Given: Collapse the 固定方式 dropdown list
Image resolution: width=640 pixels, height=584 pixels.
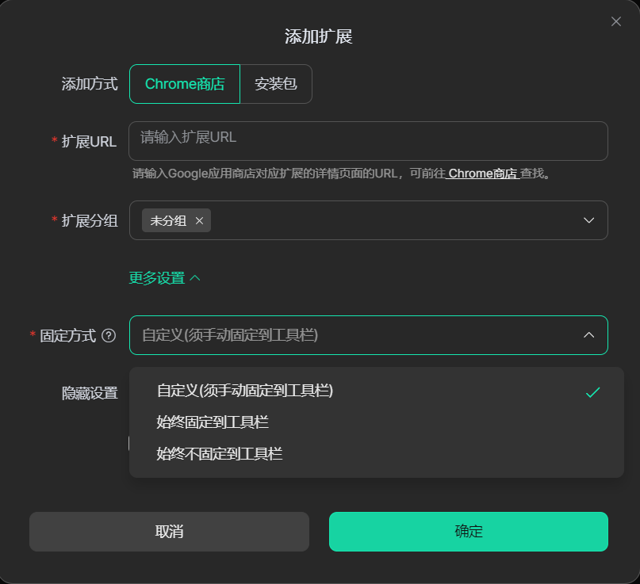Looking at the screenshot, I should pyautogui.click(x=365, y=335).
